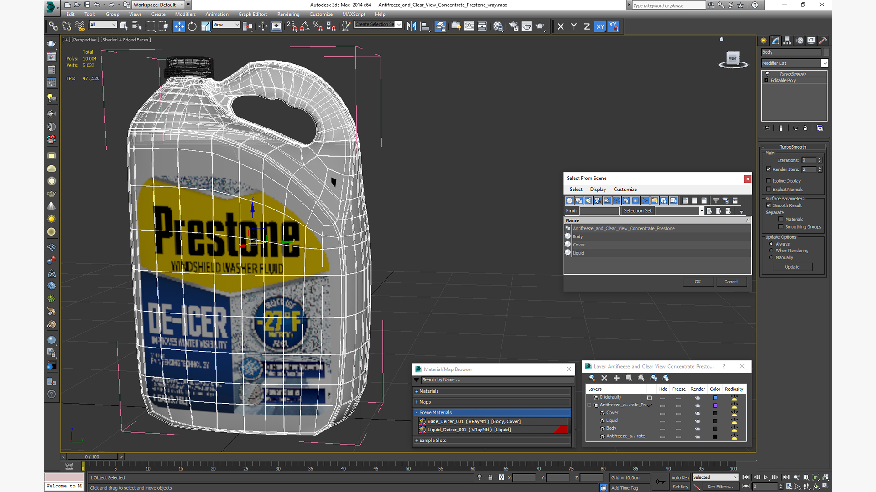Click the Mirror tool icon
Image resolution: width=876 pixels, height=492 pixels.
click(412, 26)
